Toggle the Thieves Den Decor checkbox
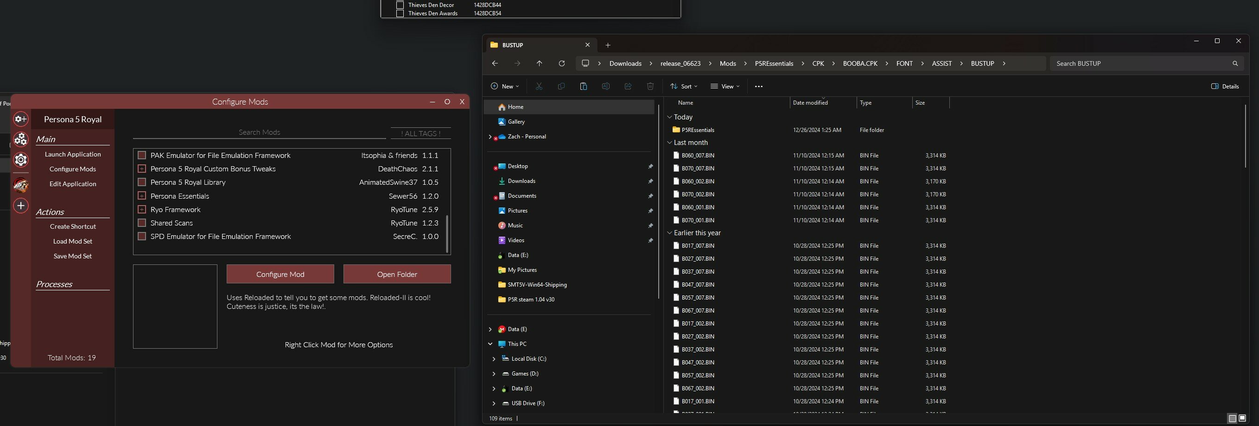This screenshot has width=1259, height=426. tap(400, 5)
